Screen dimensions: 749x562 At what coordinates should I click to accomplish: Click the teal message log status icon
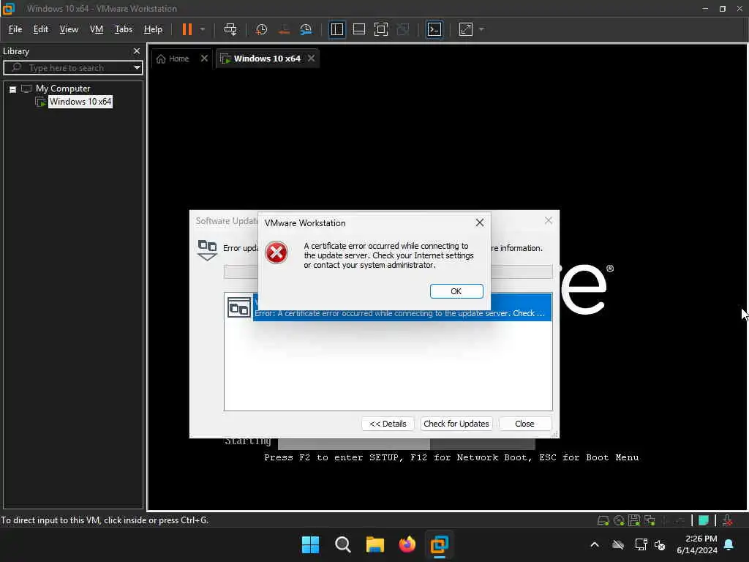[703, 520]
